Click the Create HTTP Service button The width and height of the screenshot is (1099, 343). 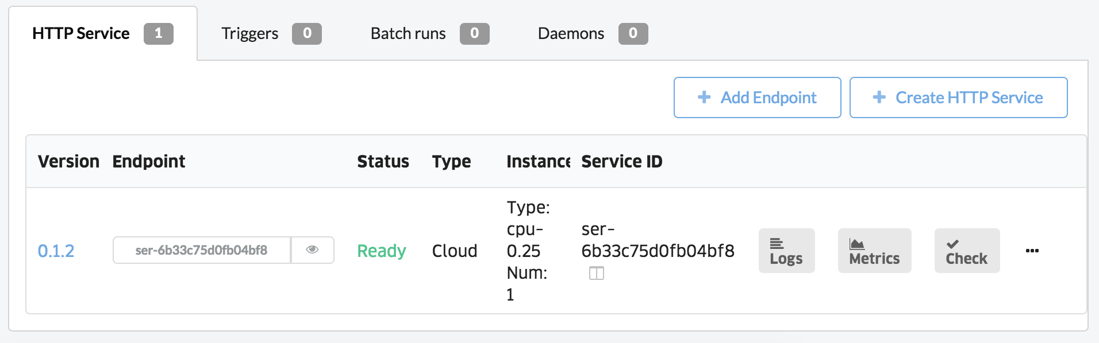[x=958, y=98]
